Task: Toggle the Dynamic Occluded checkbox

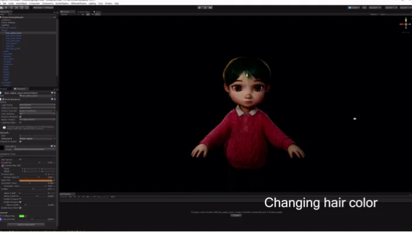Action: (20, 141)
